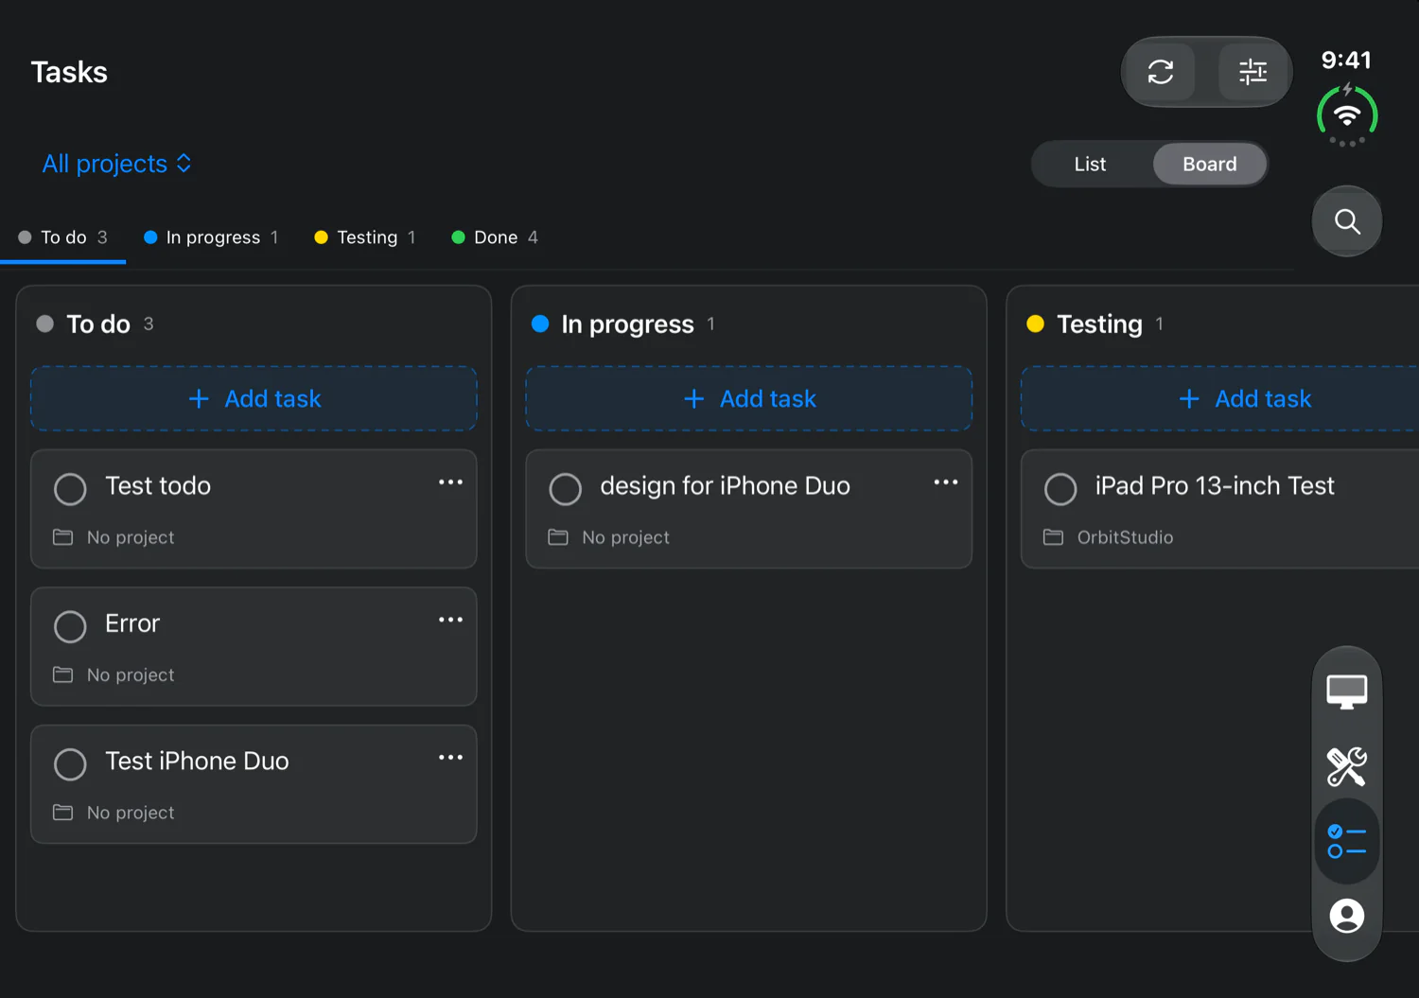Click No project under Test todo

tap(131, 537)
